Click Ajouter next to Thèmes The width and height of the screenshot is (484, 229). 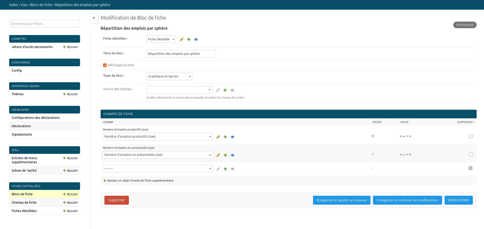click(70, 94)
